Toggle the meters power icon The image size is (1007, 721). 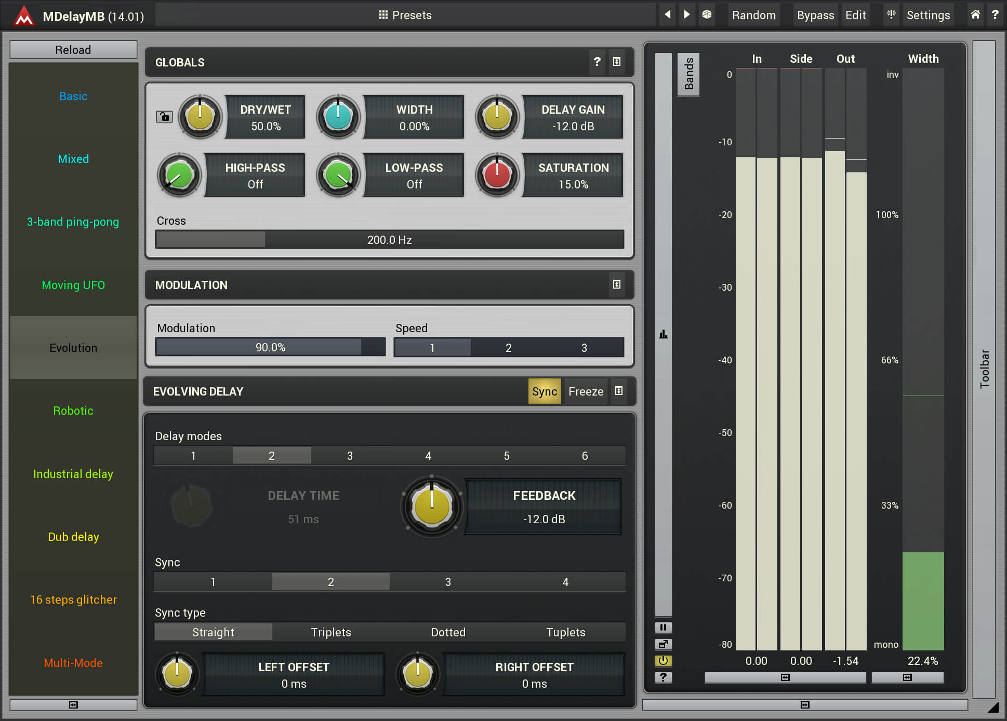coord(663,661)
